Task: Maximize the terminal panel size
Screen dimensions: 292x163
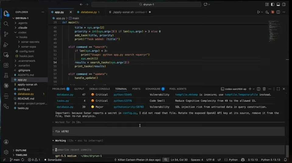Action: tap(278, 89)
